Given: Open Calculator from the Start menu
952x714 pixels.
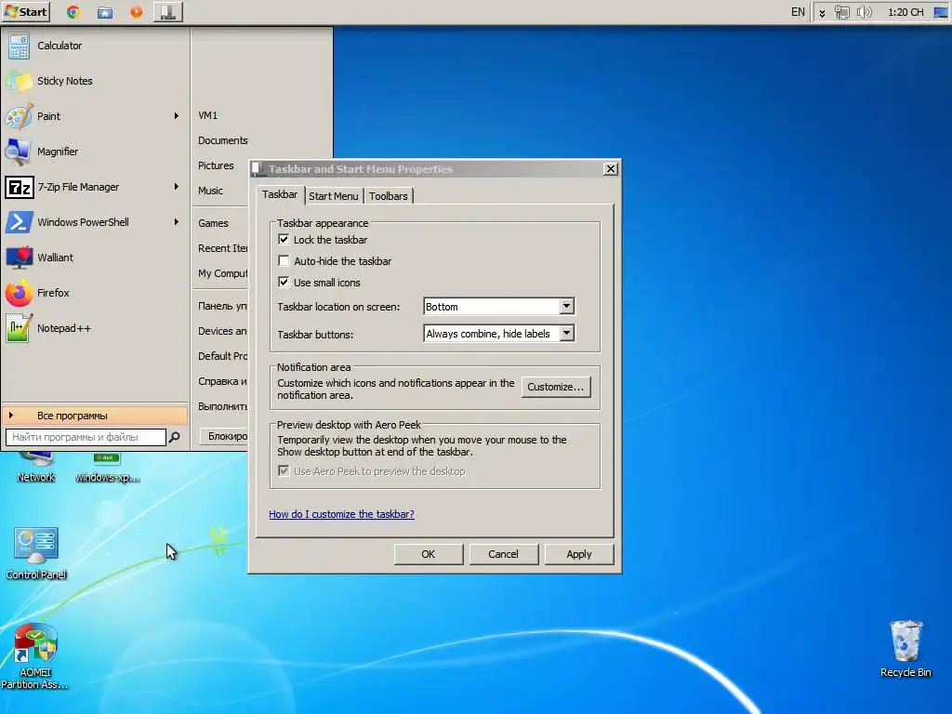Looking at the screenshot, I should [96, 46].
